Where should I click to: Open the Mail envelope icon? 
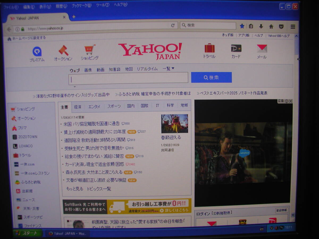coord(262,49)
